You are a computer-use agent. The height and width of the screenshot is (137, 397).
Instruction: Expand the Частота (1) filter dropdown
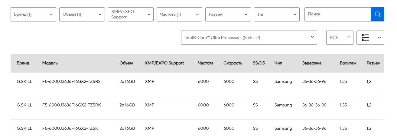pyautogui.click(x=179, y=14)
